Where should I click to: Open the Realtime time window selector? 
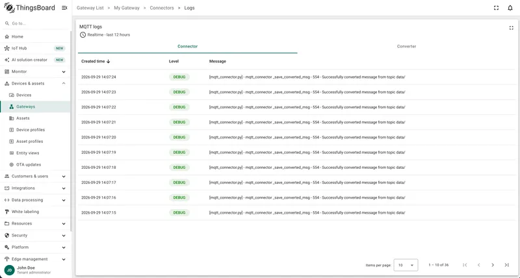[105, 35]
